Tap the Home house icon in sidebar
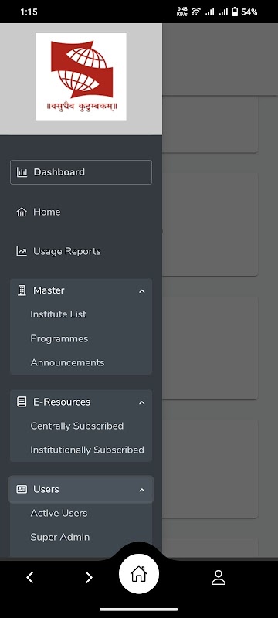 [x=22, y=212]
